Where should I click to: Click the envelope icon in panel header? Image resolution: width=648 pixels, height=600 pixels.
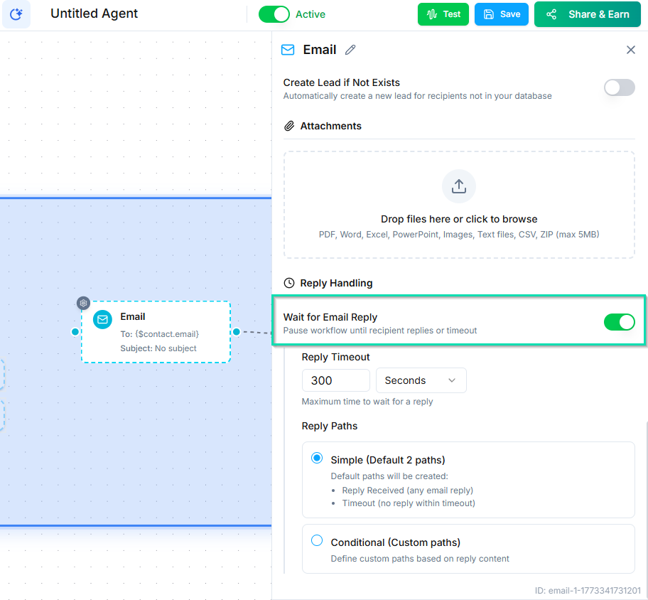pyautogui.click(x=288, y=50)
